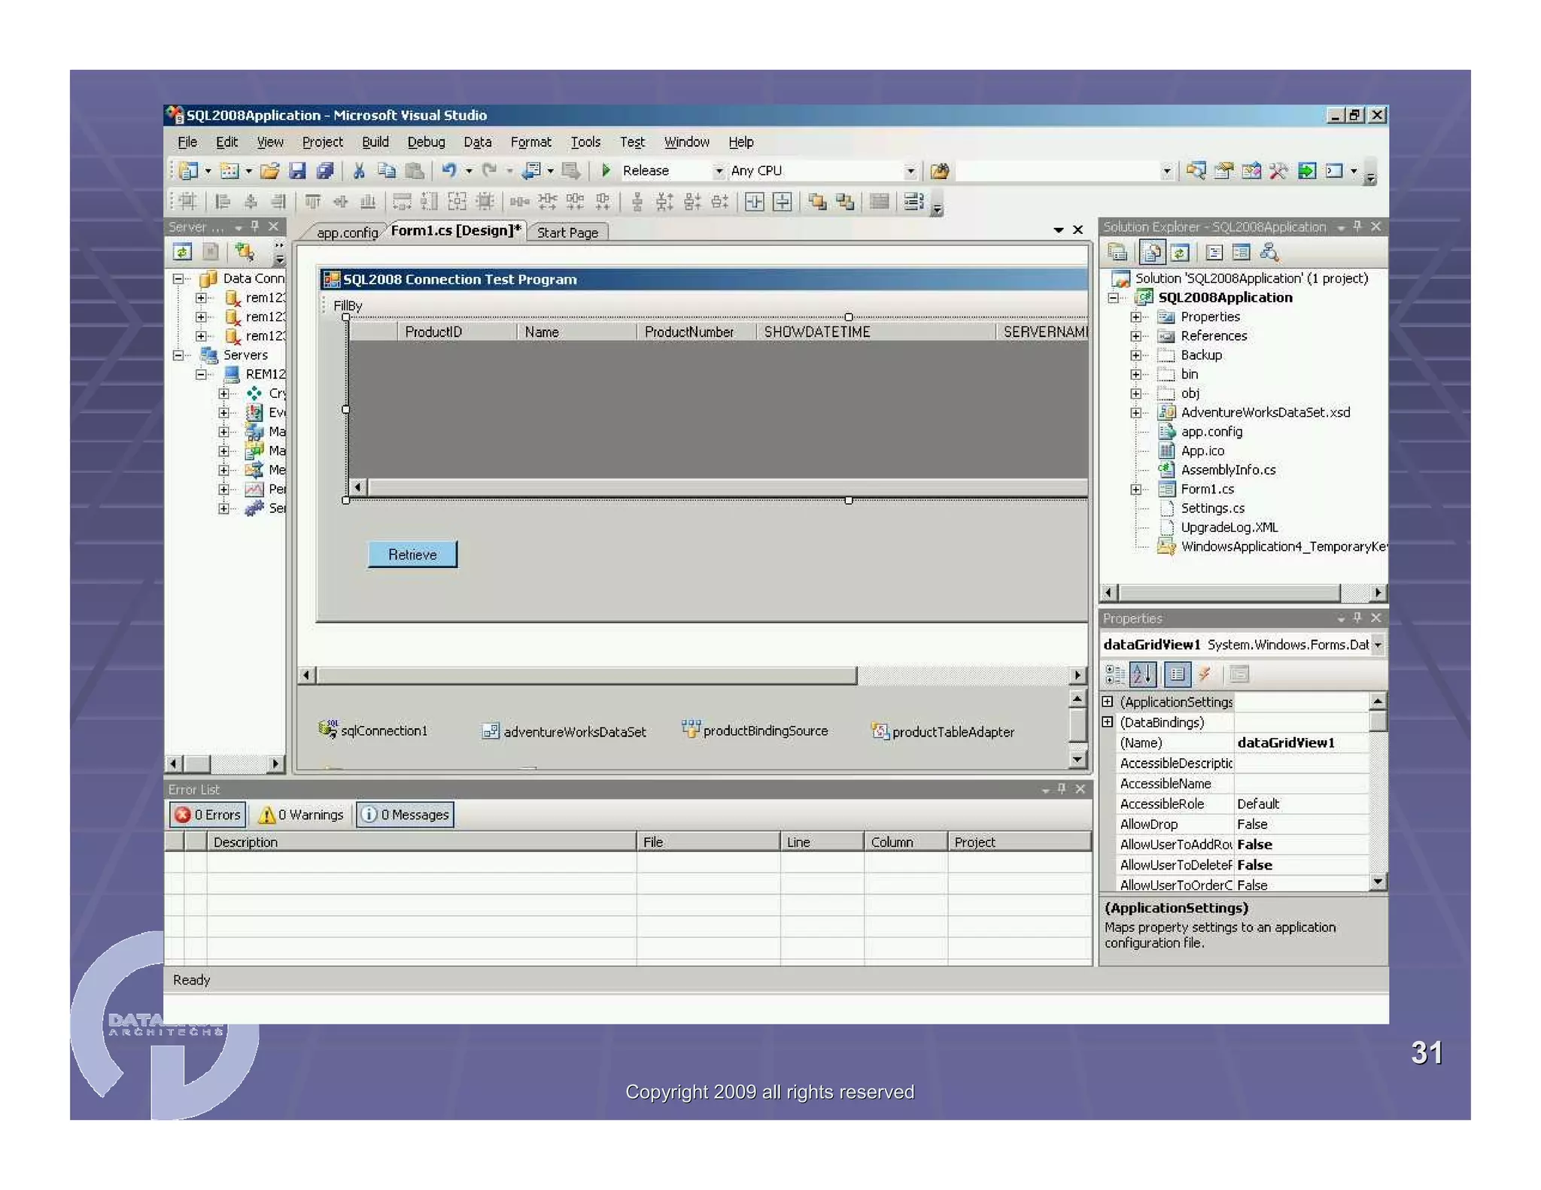This screenshot has height=1190, width=1541.
Task: Click the Properties panel vertical scrollbar thumb
Action: coord(1377,721)
